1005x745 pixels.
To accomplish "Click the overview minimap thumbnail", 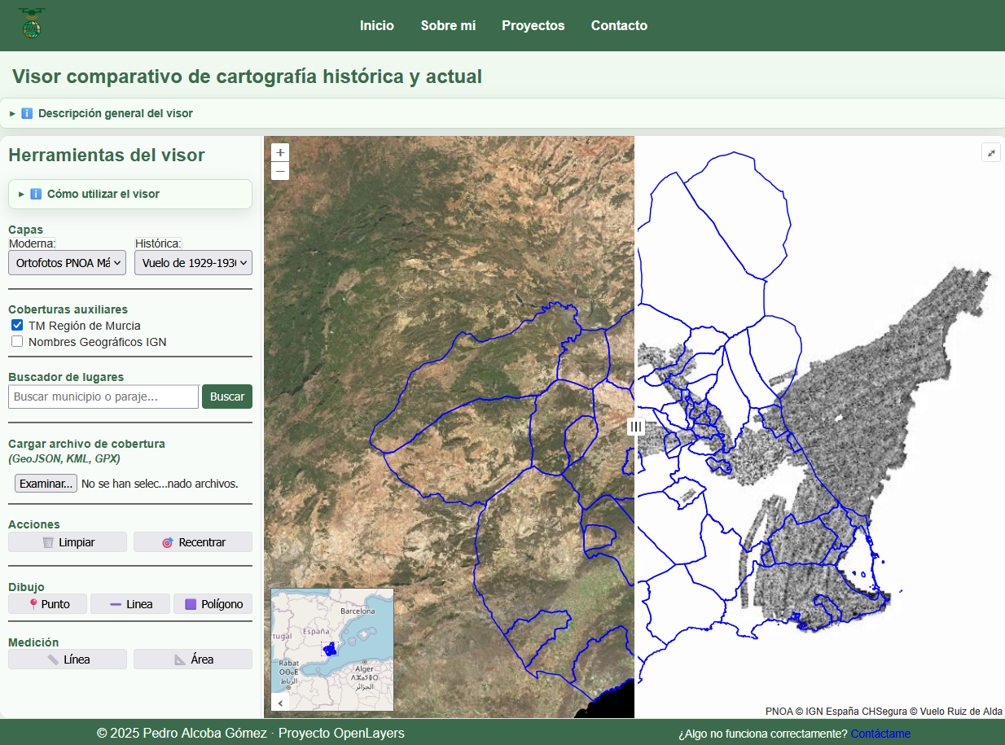I will [332, 649].
